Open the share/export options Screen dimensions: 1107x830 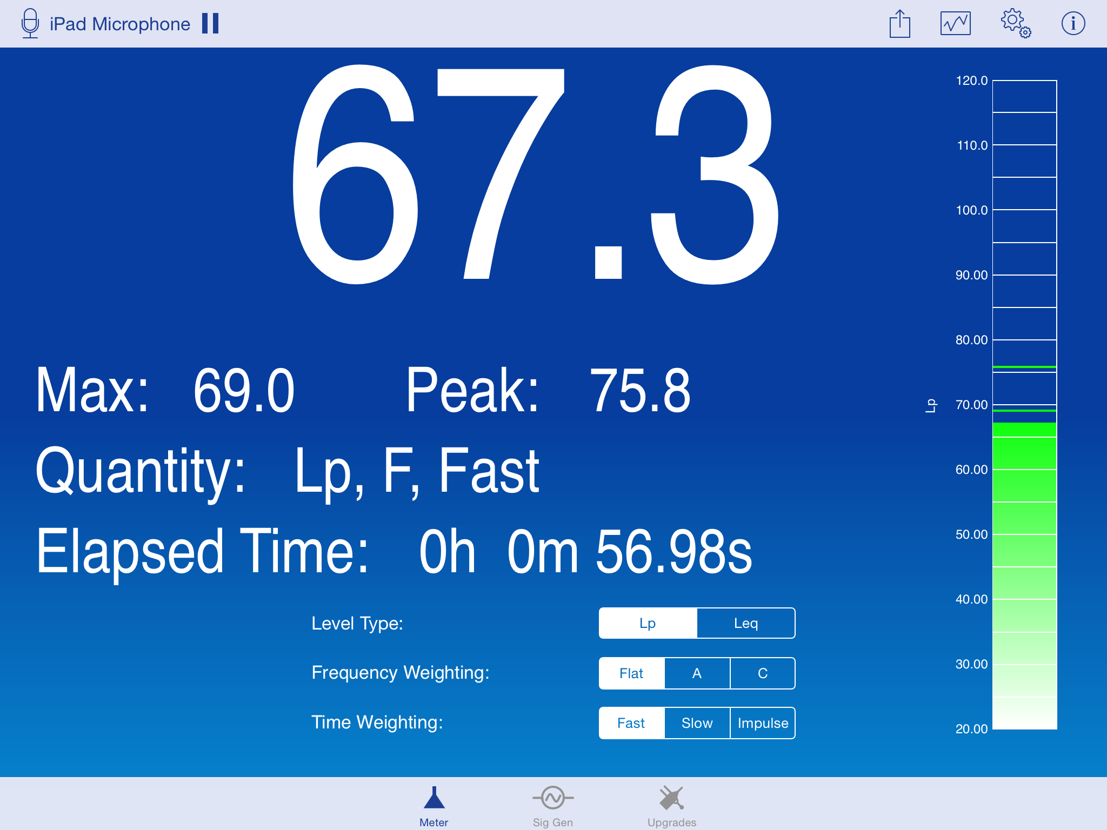point(899,23)
